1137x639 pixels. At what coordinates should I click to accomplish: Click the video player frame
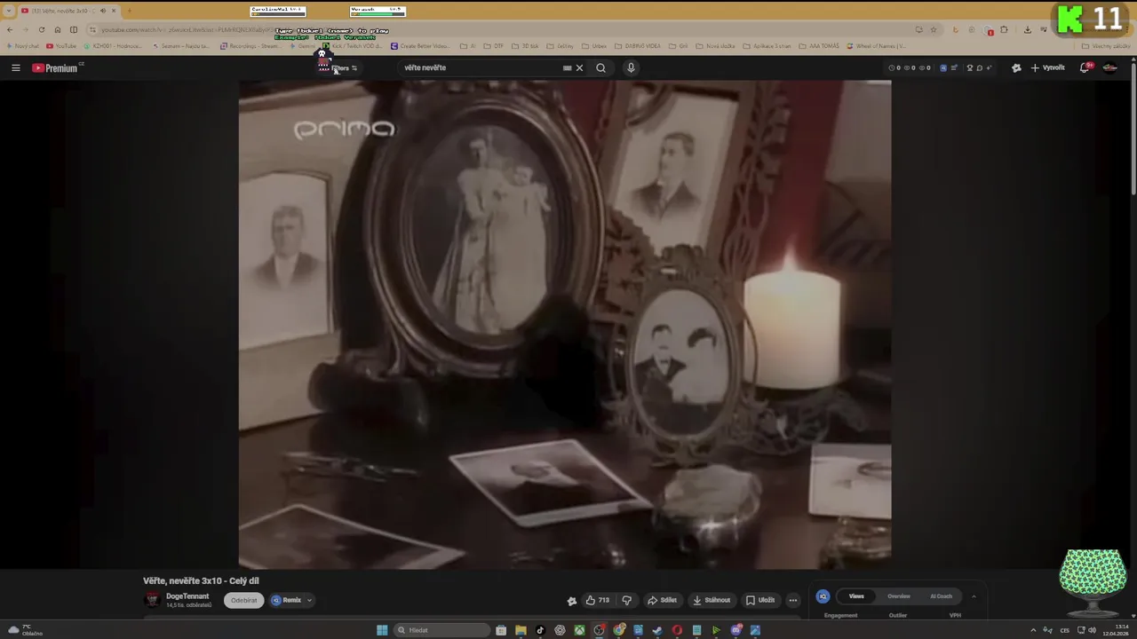point(565,325)
